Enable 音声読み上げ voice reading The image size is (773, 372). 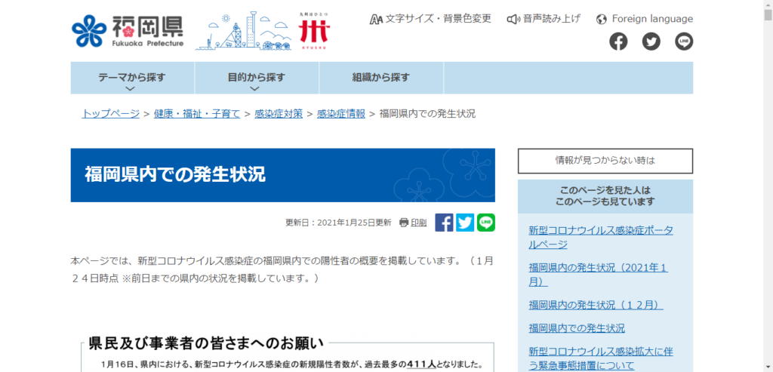pyautogui.click(x=544, y=19)
